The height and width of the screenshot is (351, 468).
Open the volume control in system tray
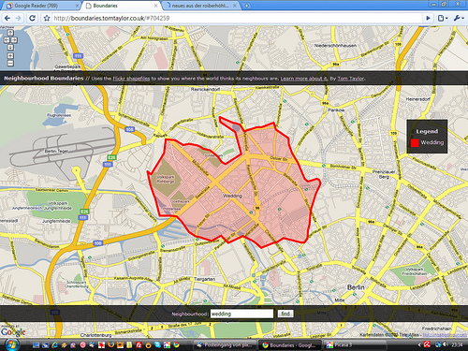[x=445, y=344]
